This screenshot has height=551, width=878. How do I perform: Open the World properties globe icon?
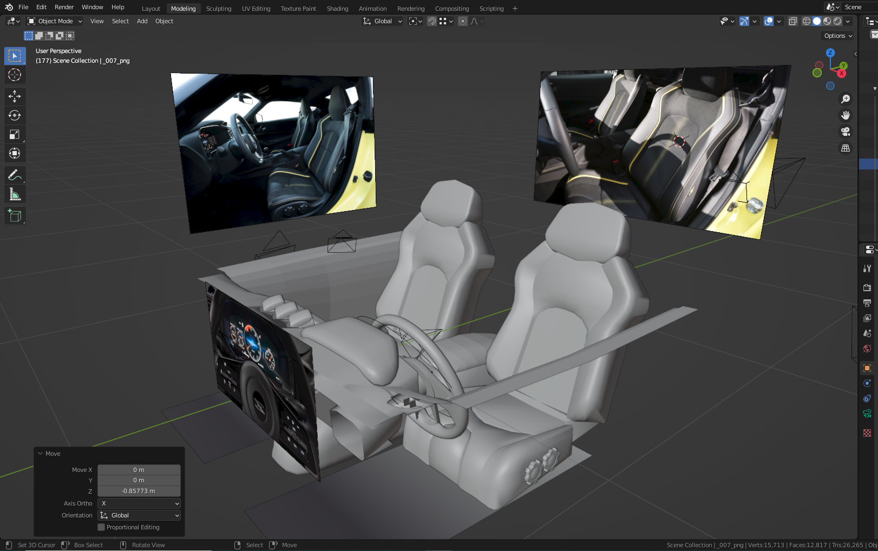[x=867, y=349]
